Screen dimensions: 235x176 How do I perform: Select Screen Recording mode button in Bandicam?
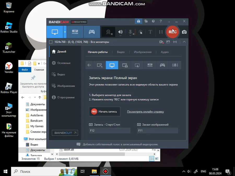click(55, 32)
